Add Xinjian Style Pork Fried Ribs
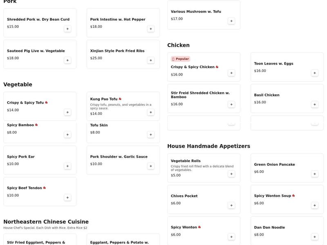327x245 pixels. coord(150,60)
